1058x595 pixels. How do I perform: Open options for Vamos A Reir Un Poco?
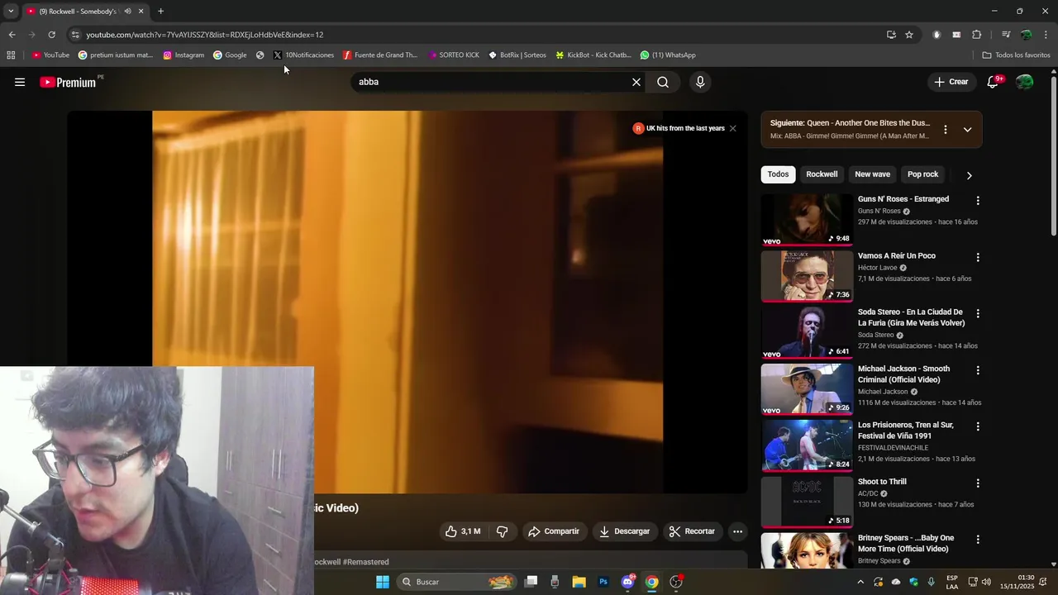click(978, 257)
